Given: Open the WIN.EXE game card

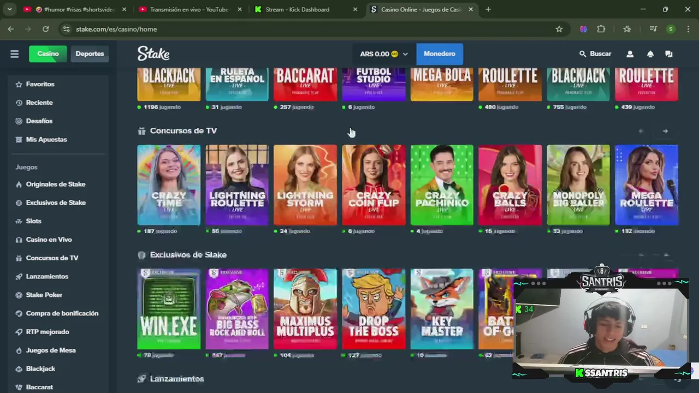Looking at the screenshot, I should coord(169,309).
